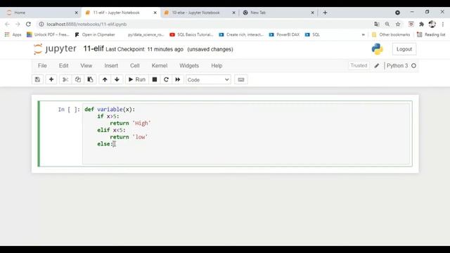Paste cells below icon
This screenshot has height=253, width=450.
pos(90,79)
